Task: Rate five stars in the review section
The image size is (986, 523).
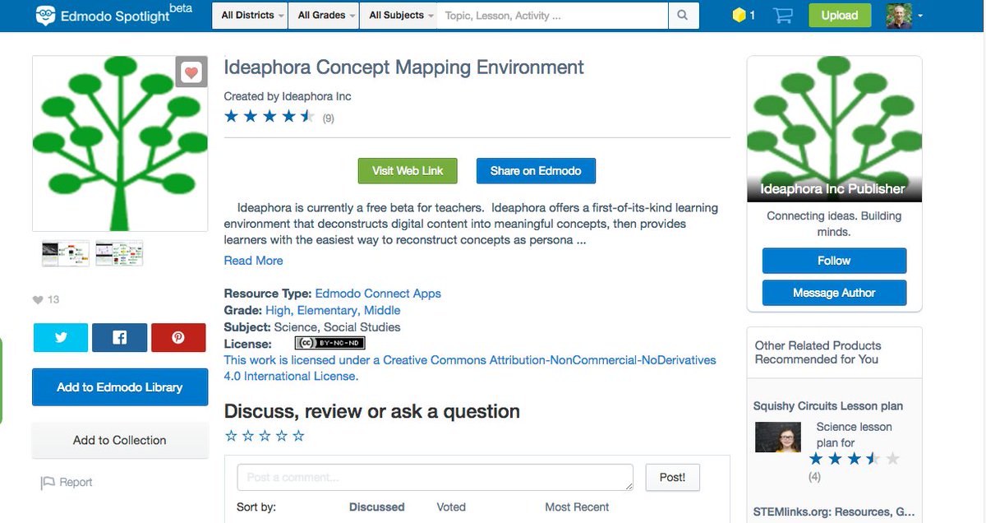Action: tap(298, 436)
